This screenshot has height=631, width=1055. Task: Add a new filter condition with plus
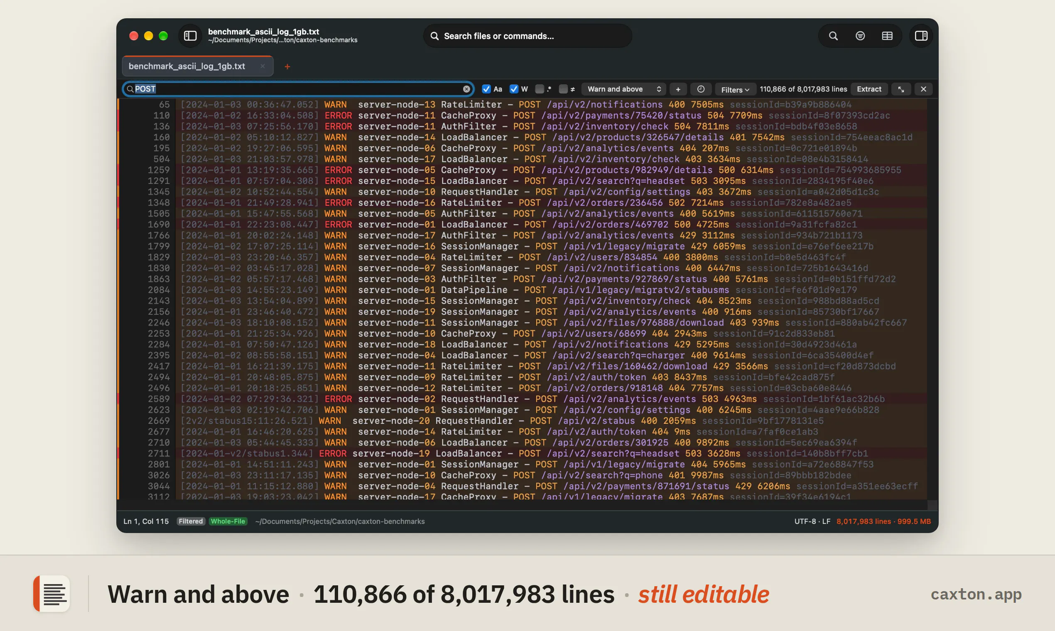point(678,89)
